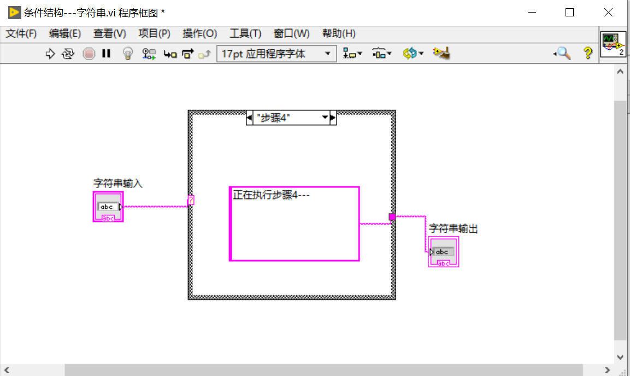Click the Pause button
The width and height of the screenshot is (630, 376).
click(106, 54)
